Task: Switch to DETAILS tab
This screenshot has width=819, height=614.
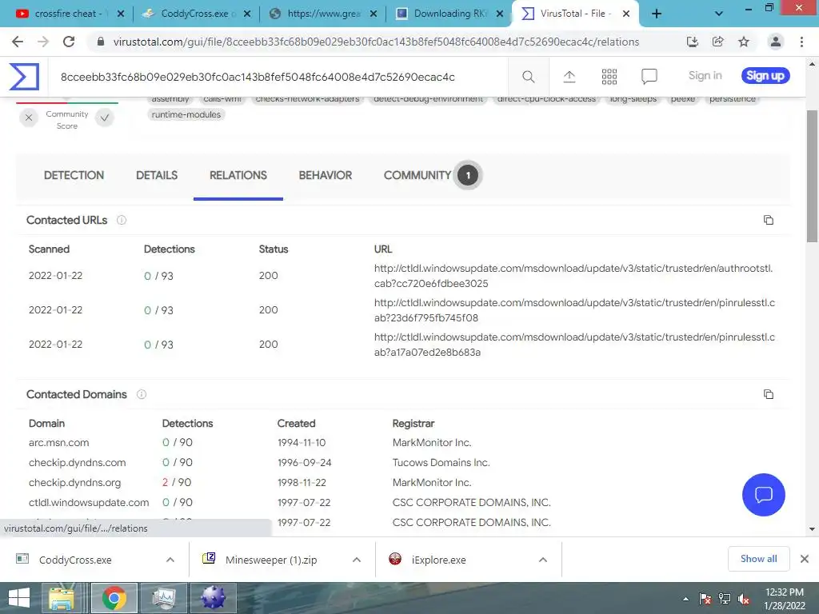Action: [x=157, y=175]
